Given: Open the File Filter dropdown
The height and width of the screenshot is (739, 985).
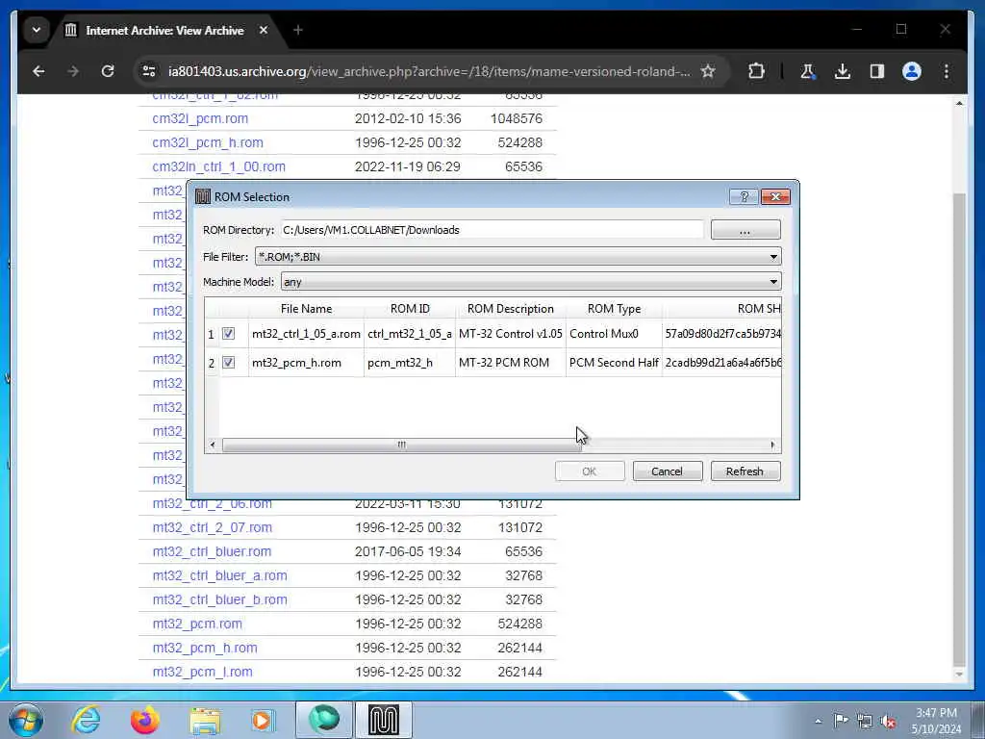Looking at the screenshot, I should pos(518,256).
